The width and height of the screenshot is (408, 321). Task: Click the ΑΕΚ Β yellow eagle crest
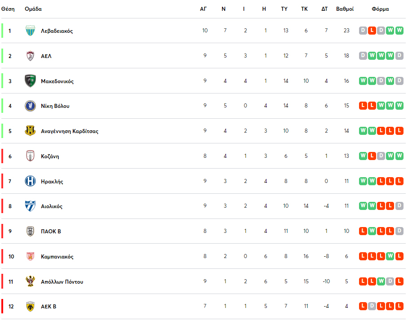point(30,307)
